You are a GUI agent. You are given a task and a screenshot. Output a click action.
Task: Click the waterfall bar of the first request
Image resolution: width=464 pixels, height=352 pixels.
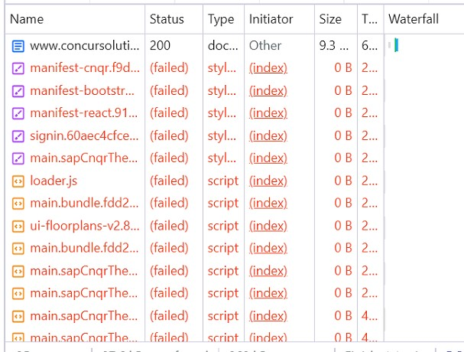click(x=397, y=46)
